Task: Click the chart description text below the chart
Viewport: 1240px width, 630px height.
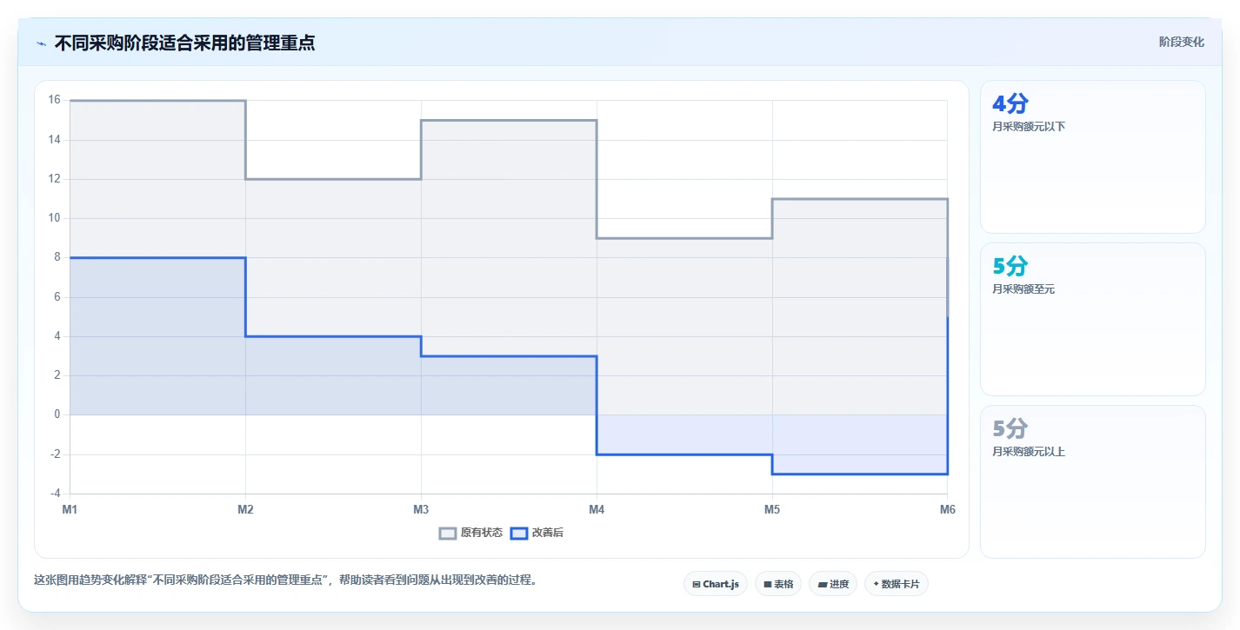Action: 285,580
